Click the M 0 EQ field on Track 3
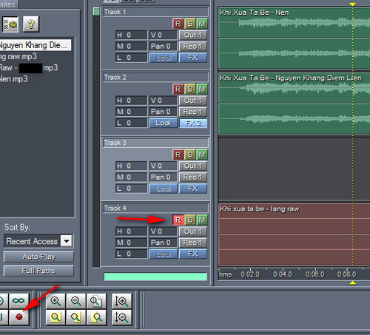370x335 pixels. [131, 177]
